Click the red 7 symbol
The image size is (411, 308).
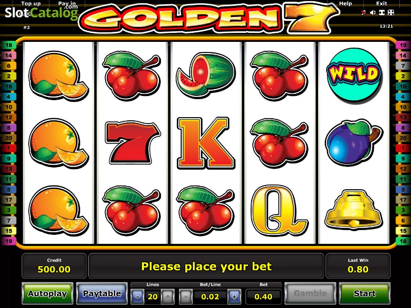pos(132,143)
